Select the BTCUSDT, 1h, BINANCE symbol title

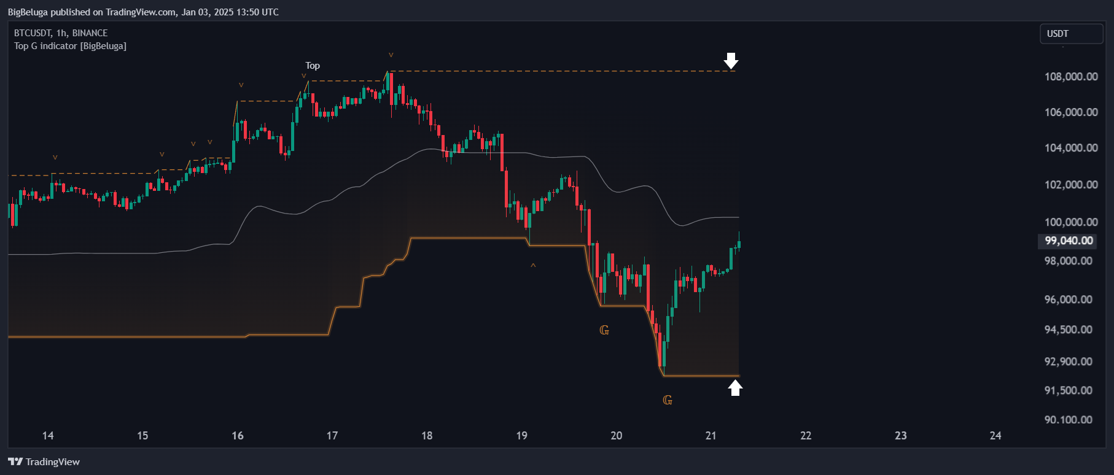[61, 33]
